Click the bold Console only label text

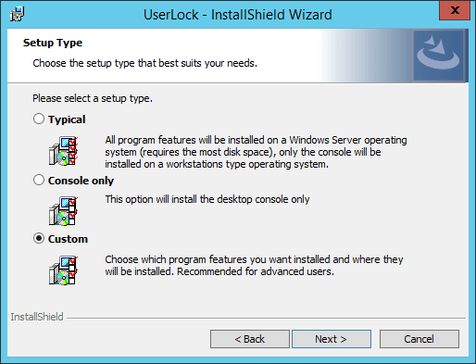(x=81, y=181)
